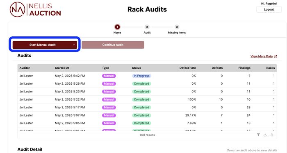Select audit started May 2, 2026 5:07 PM

click(147, 115)
